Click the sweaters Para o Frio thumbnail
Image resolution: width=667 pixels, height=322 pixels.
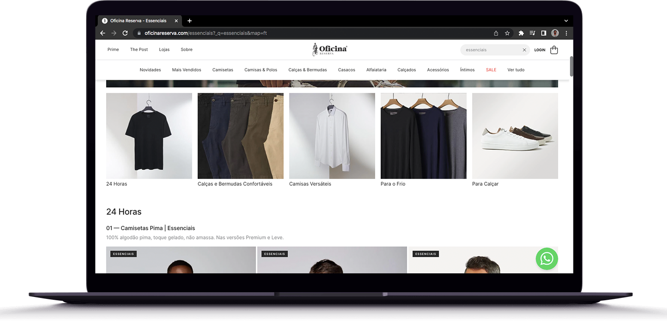pyautogui.click(x=423, y=136)
